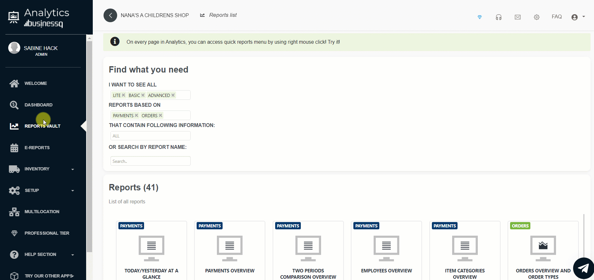Open the envelope messages icon
Viewport: 594px width, 280px height.
tap(517, 17)
